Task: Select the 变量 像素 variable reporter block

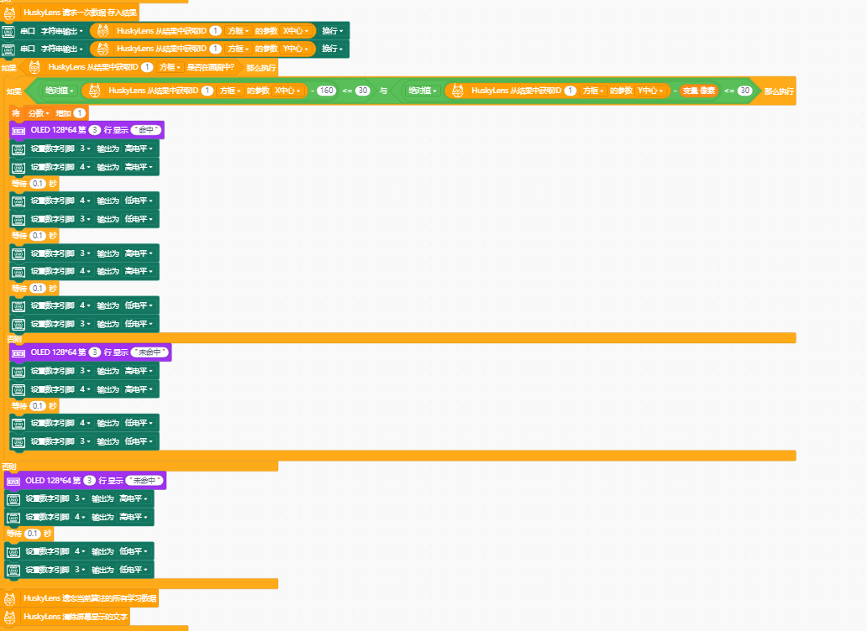Action: [698, 91]
